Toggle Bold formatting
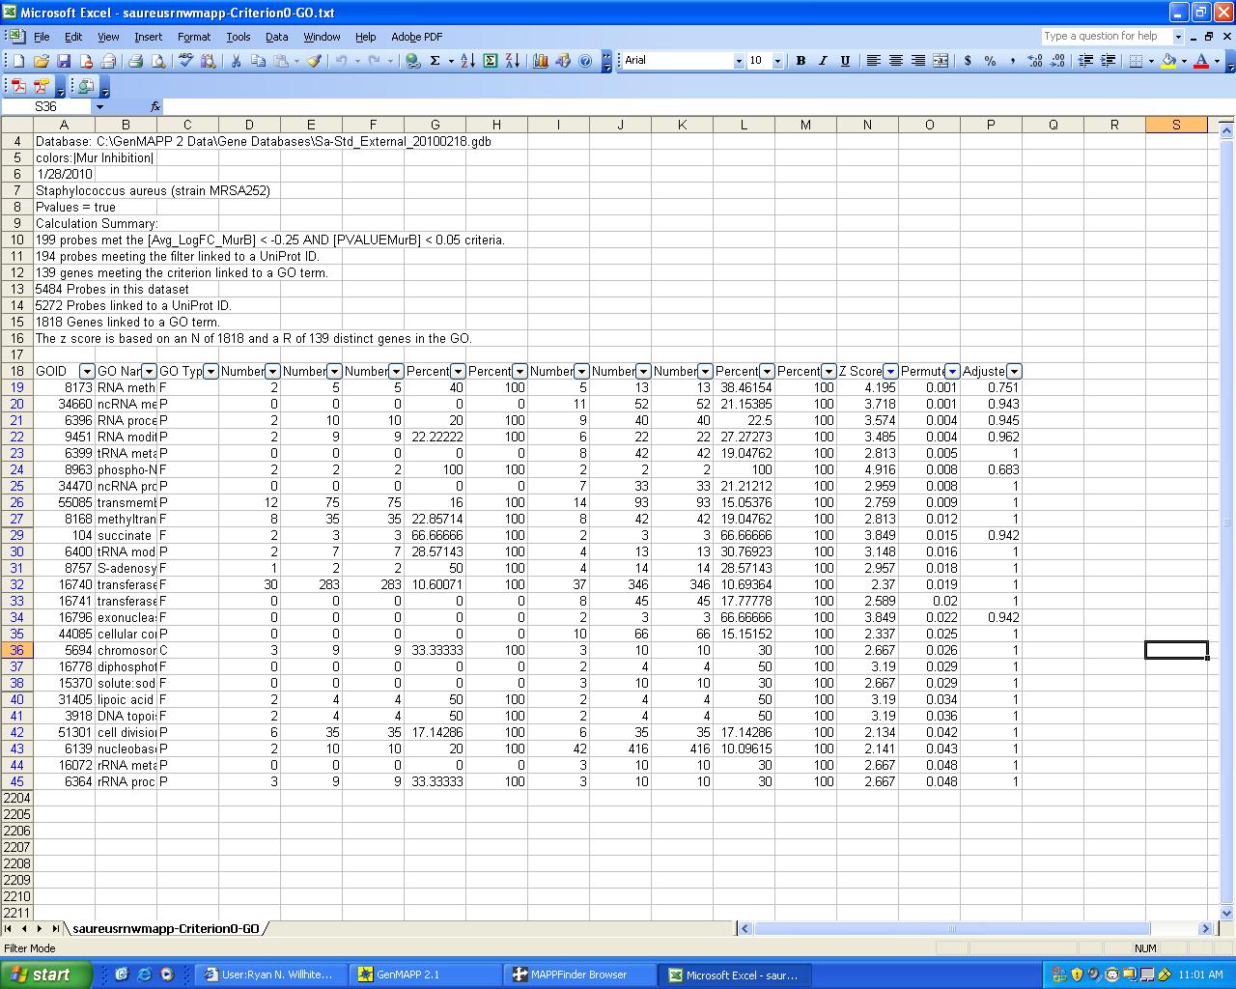 801,61
